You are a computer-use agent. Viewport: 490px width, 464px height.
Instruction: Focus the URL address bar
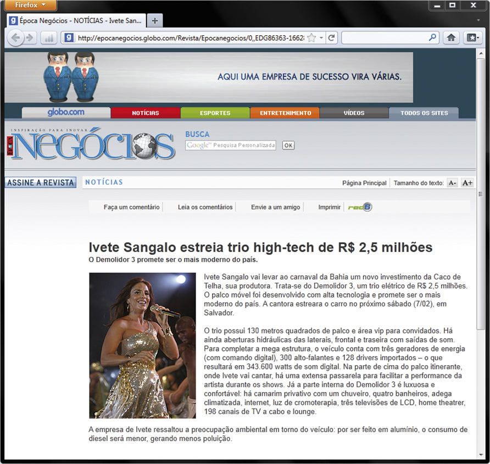coord(191,38)
